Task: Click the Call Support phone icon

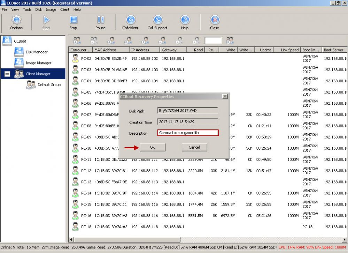Action: coord(157,20)
